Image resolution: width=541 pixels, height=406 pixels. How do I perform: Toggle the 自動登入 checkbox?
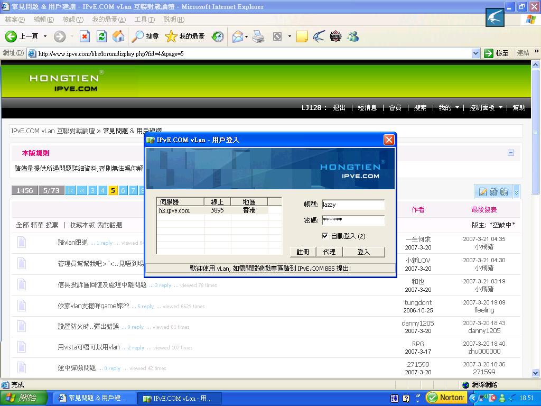pyautogui.click(x=325, y=236)
